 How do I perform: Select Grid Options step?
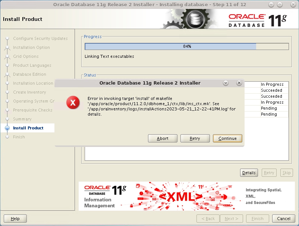26,56
